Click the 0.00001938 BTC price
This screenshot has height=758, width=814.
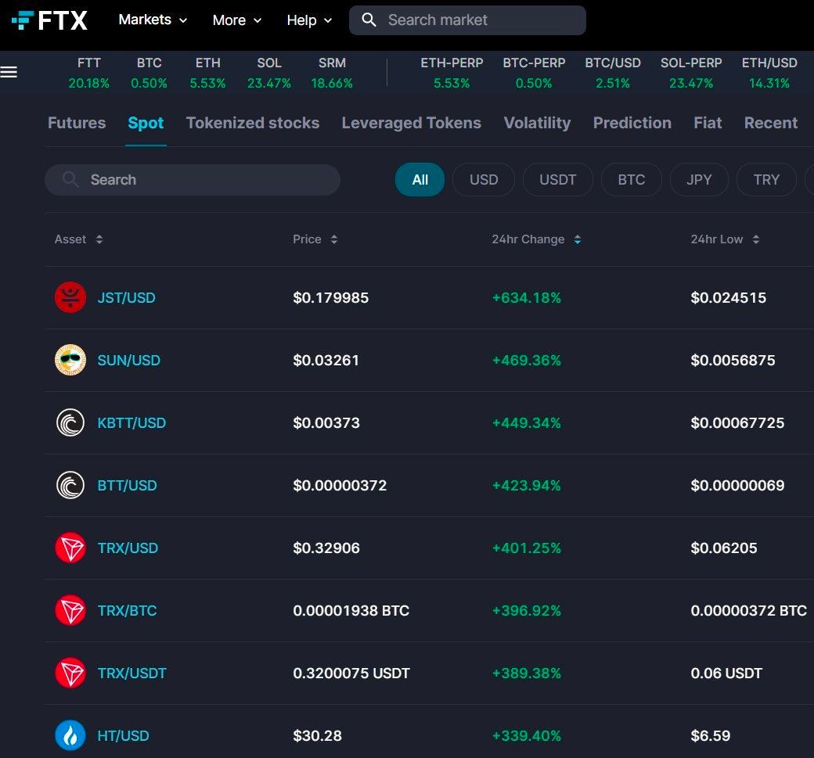351,611
